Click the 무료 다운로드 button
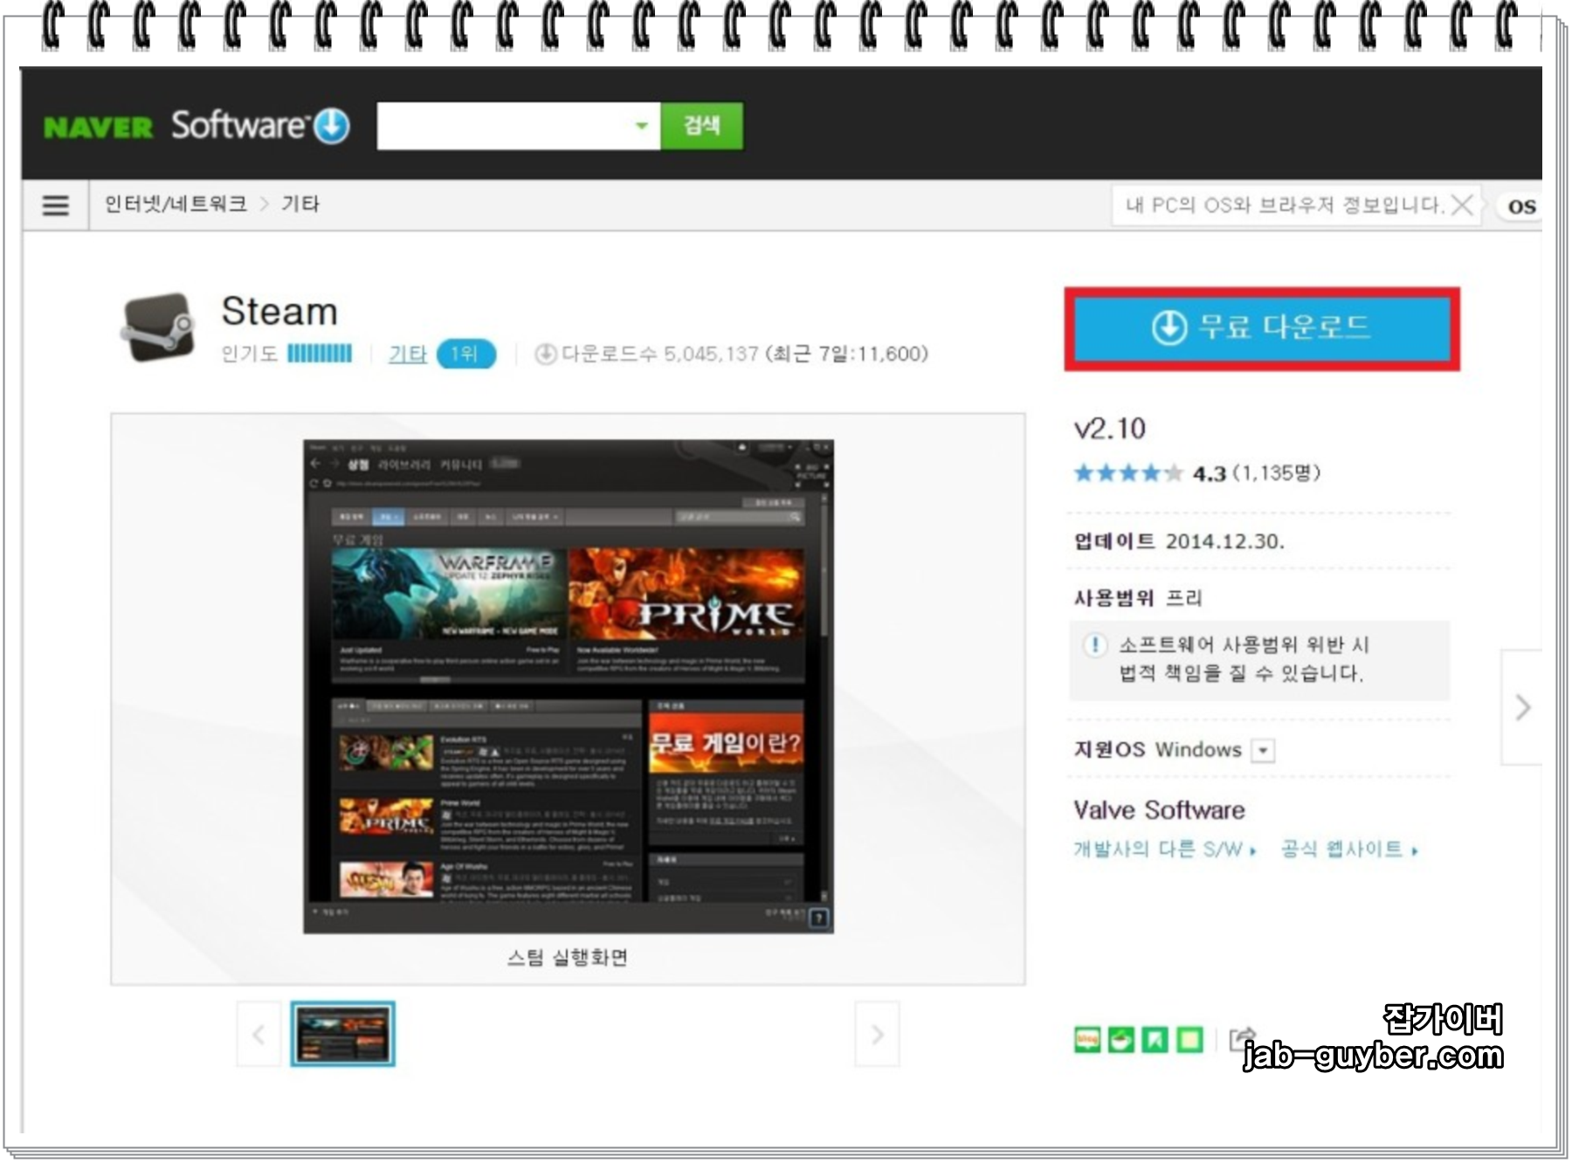 (1262, 328)
